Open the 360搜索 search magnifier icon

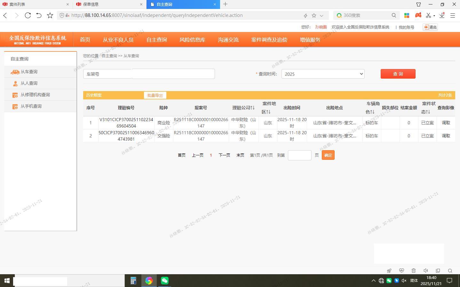(394, 15)
